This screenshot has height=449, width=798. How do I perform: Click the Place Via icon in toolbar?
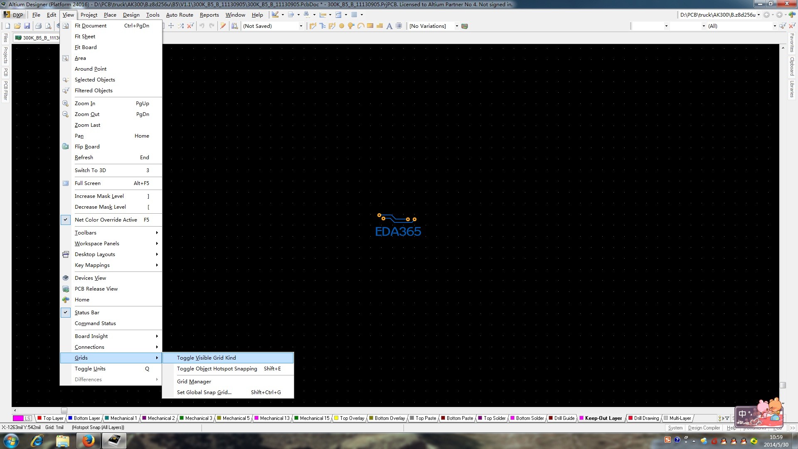point(351,26)
